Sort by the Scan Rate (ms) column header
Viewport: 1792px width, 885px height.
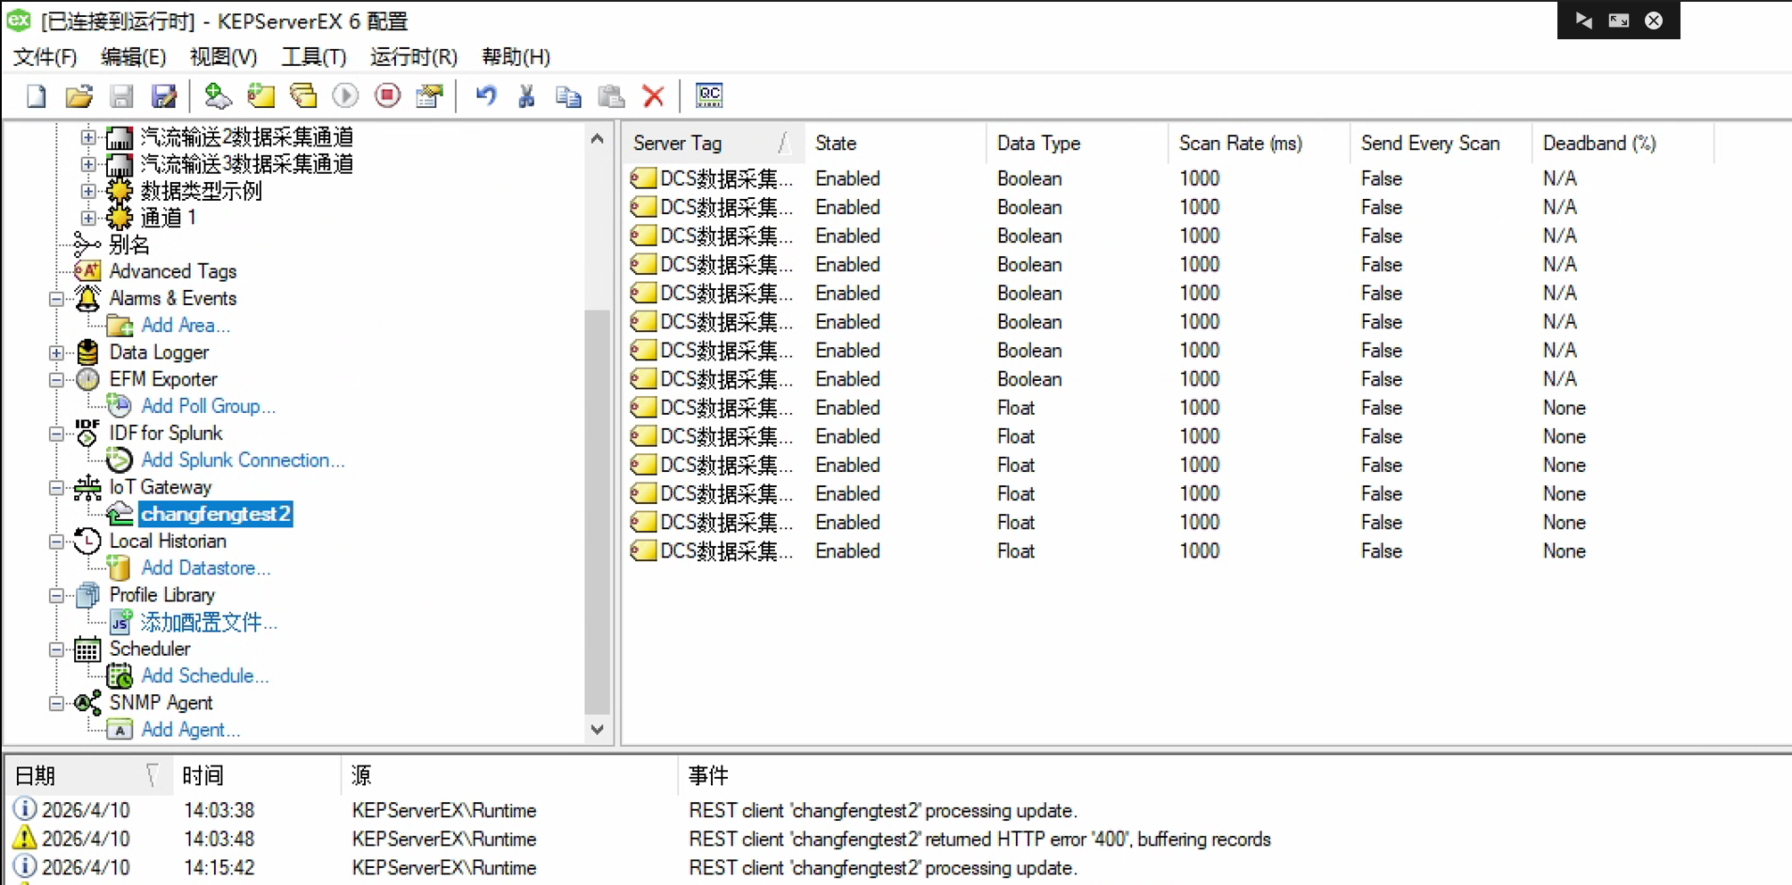pos(1259,144)
